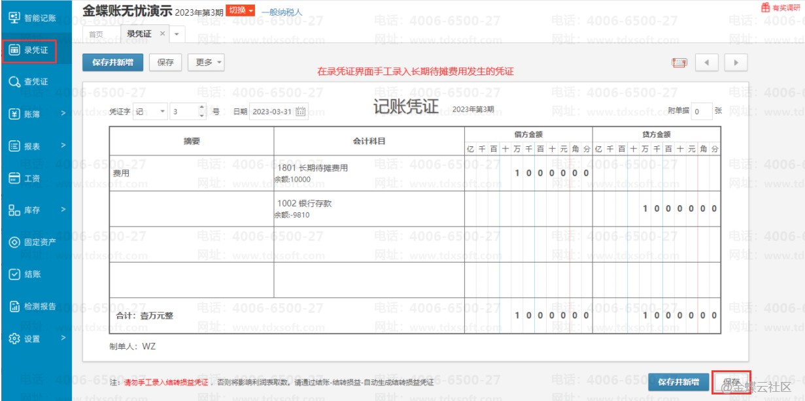The image size is (805, 401).
Task: Open the 凭证字 记 dropdown
Action: click(150, 112)
